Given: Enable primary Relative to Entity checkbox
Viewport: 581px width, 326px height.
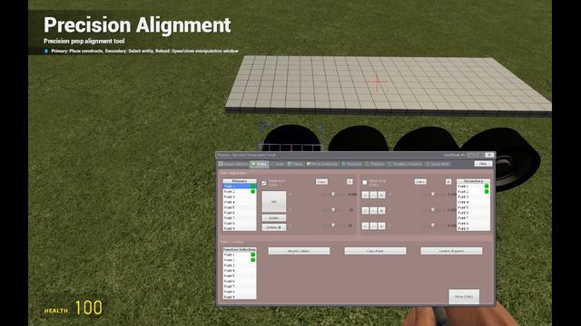Looking at the screenshot, I should (264, 183).
